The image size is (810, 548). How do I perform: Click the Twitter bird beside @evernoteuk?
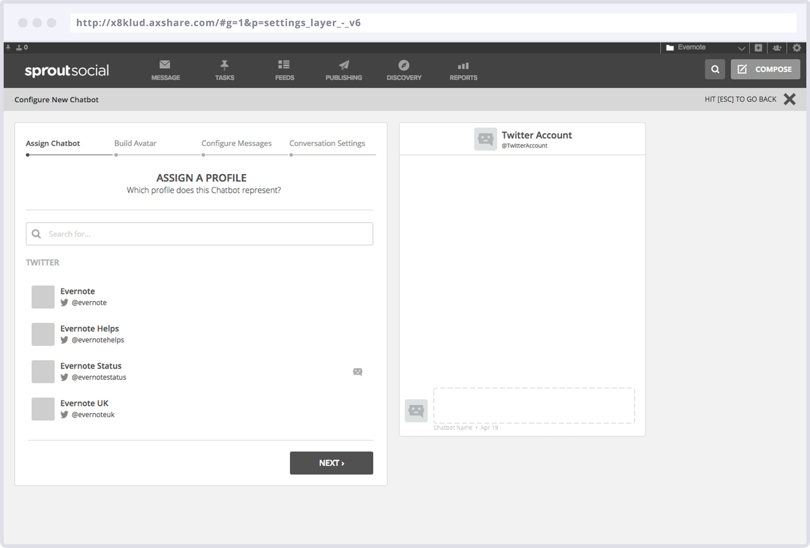64,414
